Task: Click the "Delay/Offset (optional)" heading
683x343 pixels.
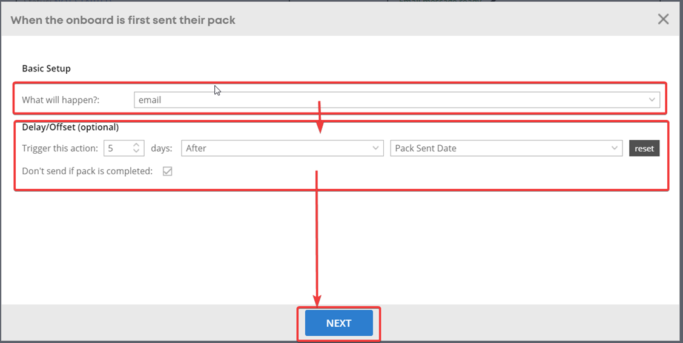Action: [70, 127]
